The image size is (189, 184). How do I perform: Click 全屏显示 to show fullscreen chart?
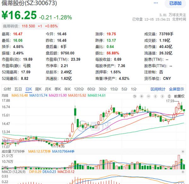[176, 89]
